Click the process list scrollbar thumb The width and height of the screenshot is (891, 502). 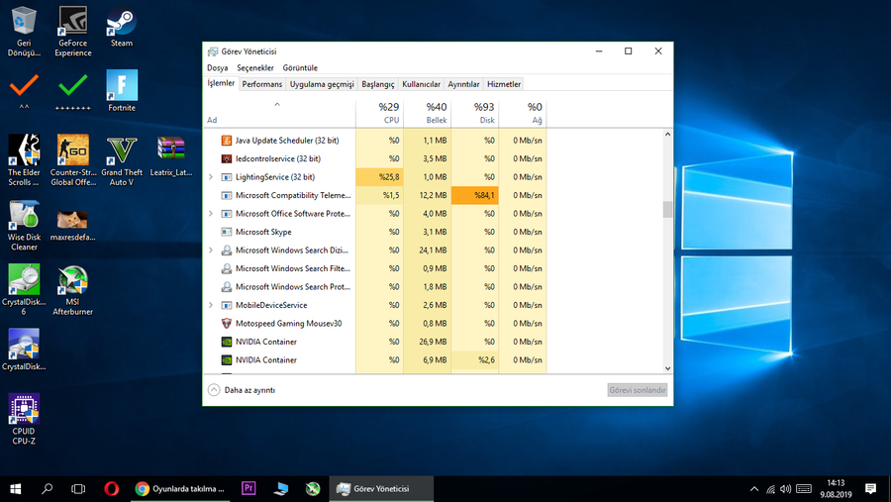pyautogui.click(x=667, y=209)
